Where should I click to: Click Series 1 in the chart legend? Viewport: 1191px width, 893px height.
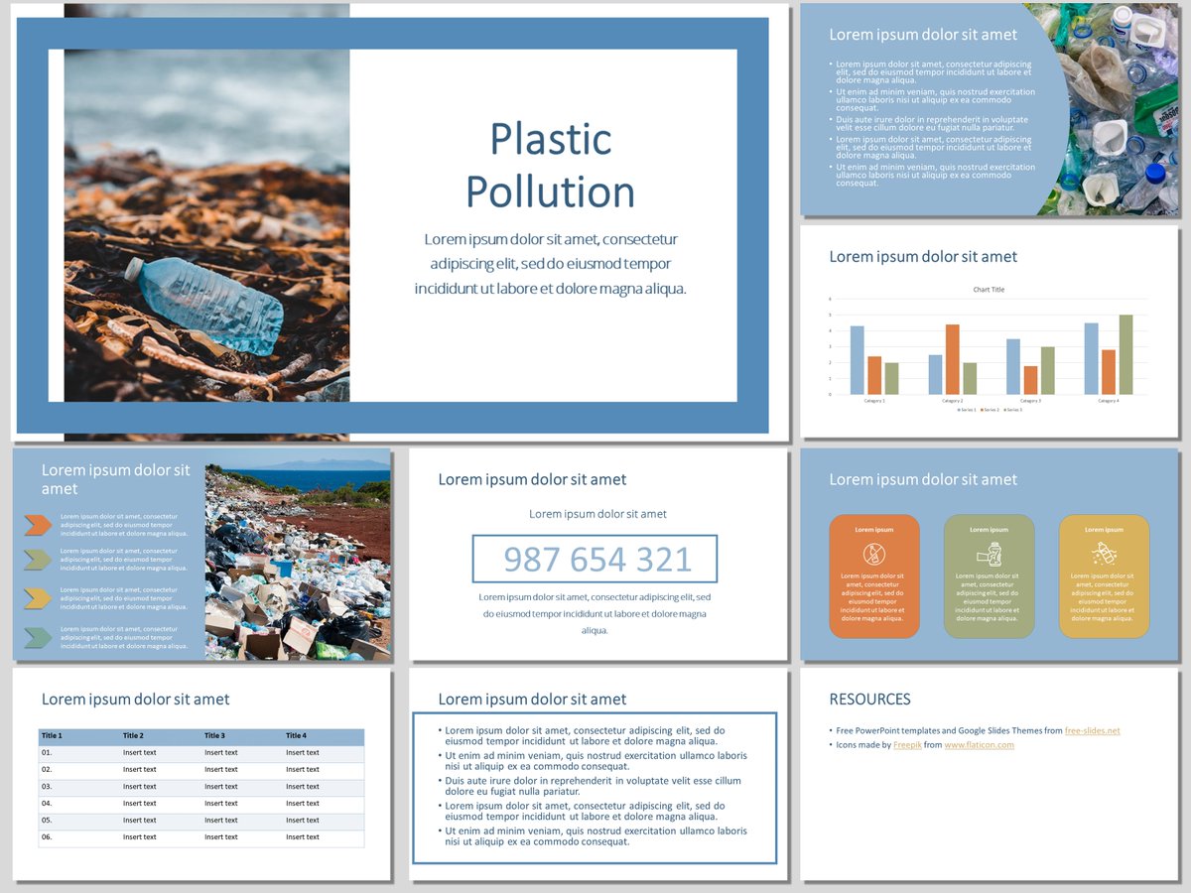click(x=966, y=409)
